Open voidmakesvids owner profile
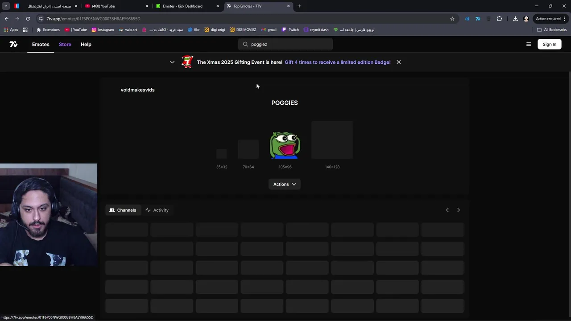Viewport: 571px width, 321px height. click(x=137, y=90)
